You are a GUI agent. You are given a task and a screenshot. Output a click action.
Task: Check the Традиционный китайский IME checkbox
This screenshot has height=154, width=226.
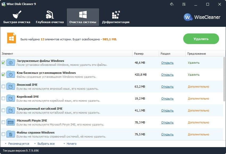click(x=3, y=110)
